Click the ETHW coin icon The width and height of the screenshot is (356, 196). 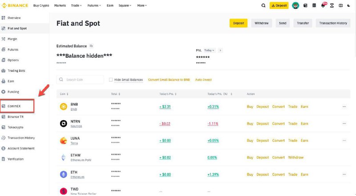point(63,157)
